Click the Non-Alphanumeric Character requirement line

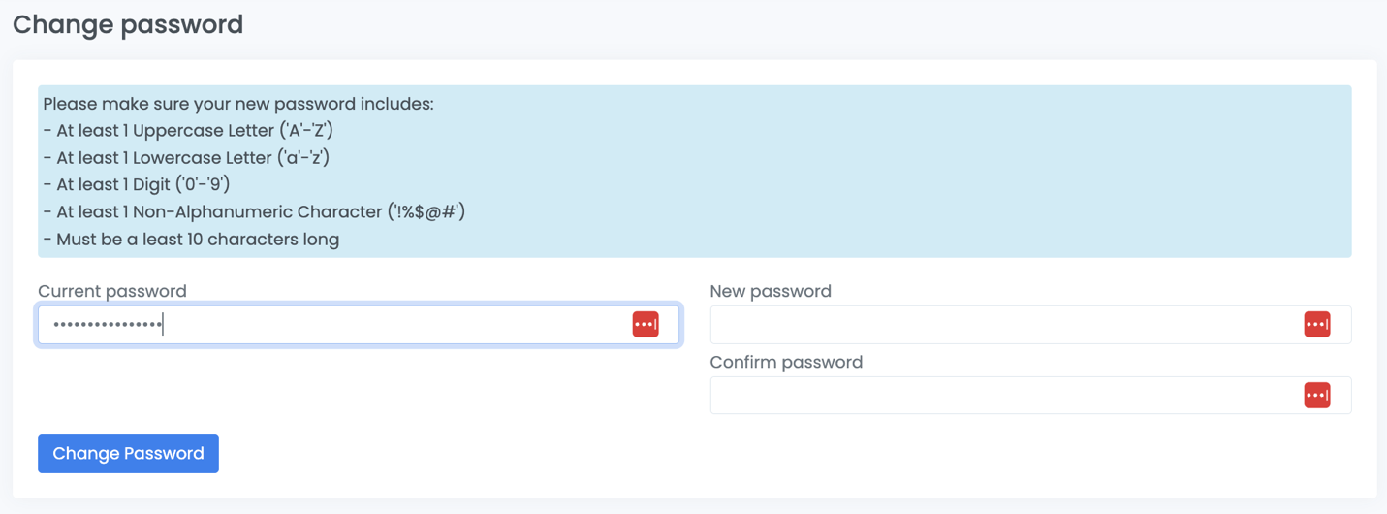260,211
